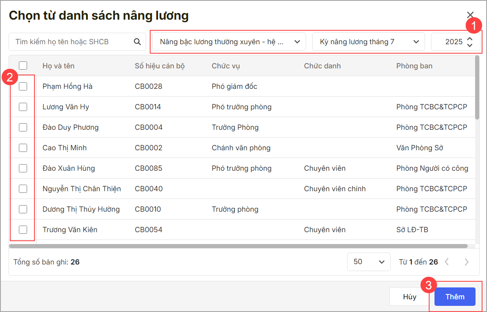Expand the Kỳ nâng lương tháng 7 dropdown
487x312 pixels.
point(368,42)
